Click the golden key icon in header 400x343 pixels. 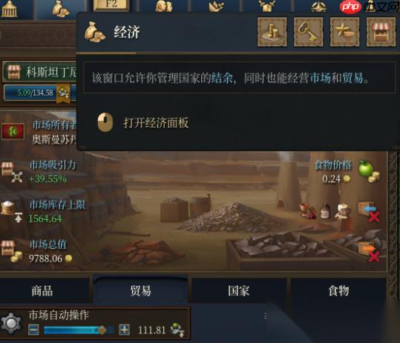(x=309, y=32)
